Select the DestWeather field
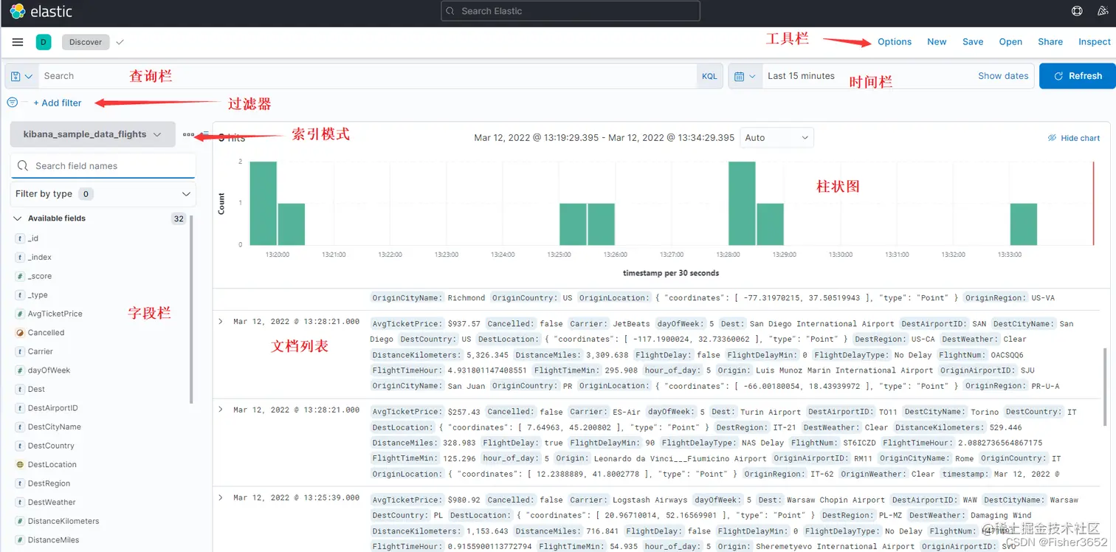Screen dimensions: 1116x552 [x=52, y=503]
